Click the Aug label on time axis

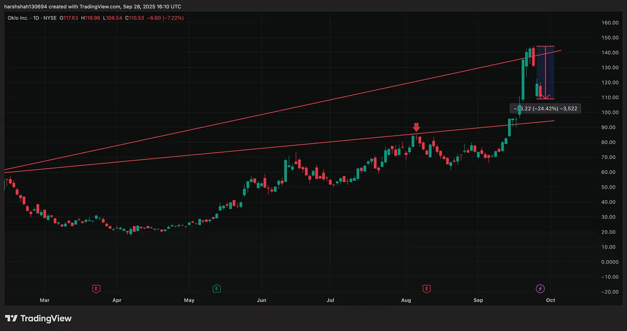pos(406,300)
